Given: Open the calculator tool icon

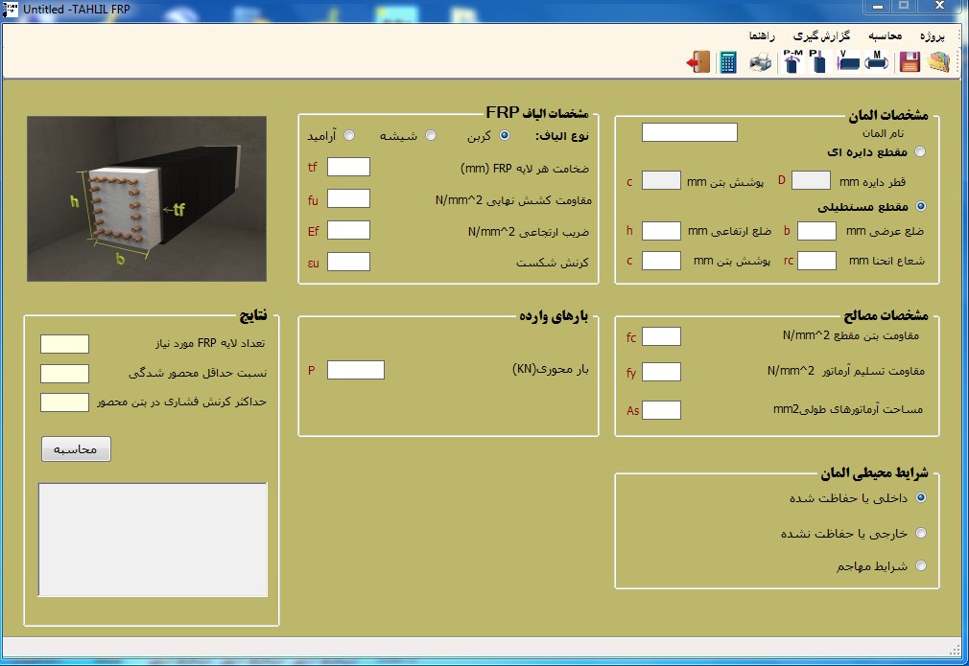Looking at the screenshot, I should coord(728,62).
